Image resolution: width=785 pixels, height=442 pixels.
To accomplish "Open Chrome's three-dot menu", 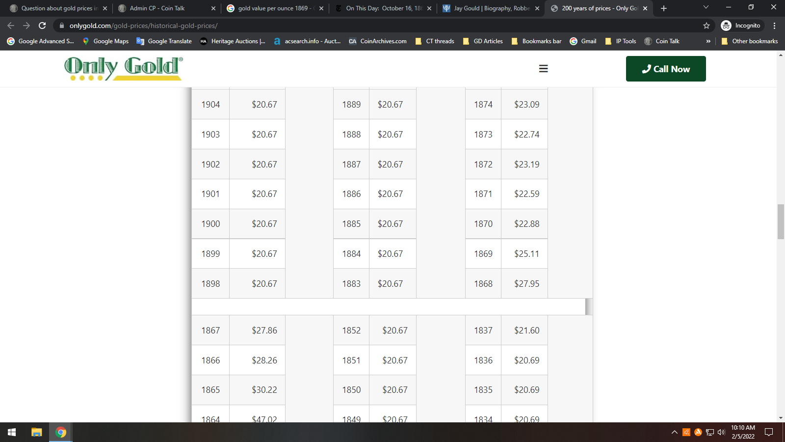I will [x=775, y=26].
